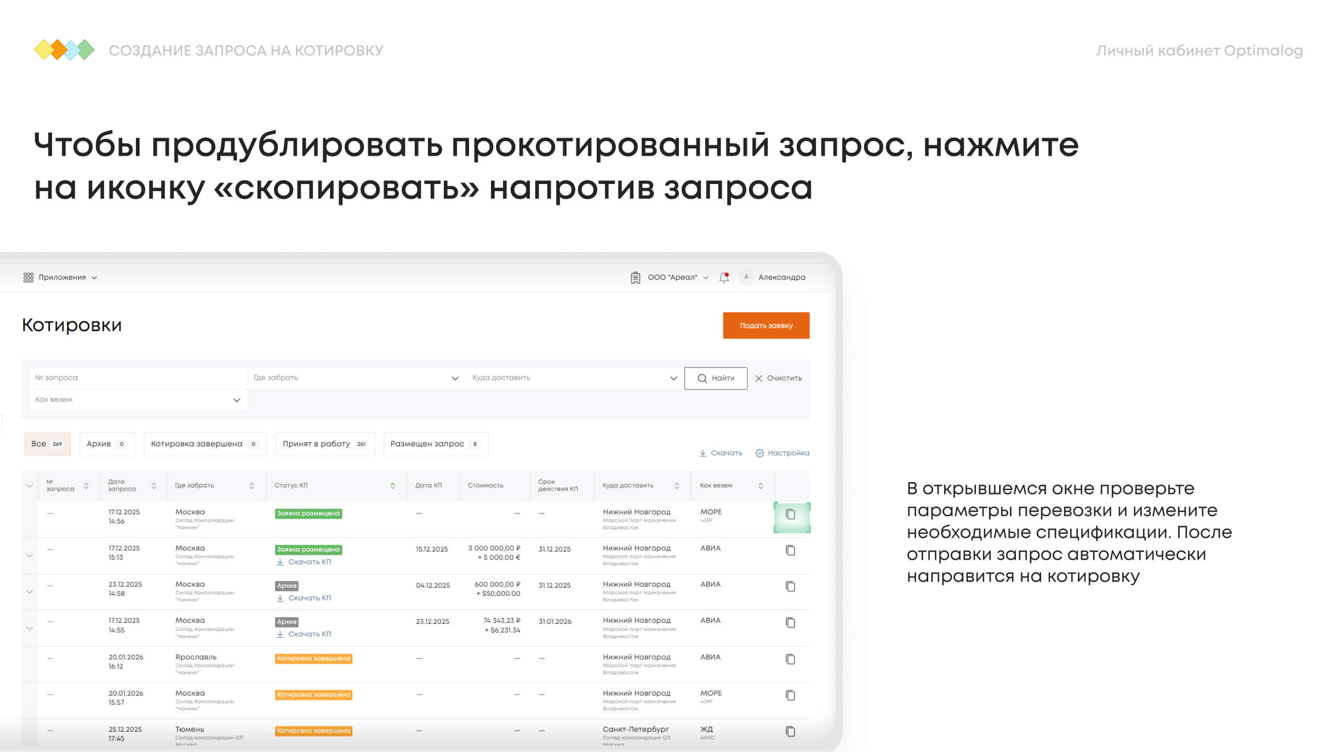This screenshot has height=752, width=1337.
Task: Switch to Принят в работу tab
Action: (x=324, y=444)
